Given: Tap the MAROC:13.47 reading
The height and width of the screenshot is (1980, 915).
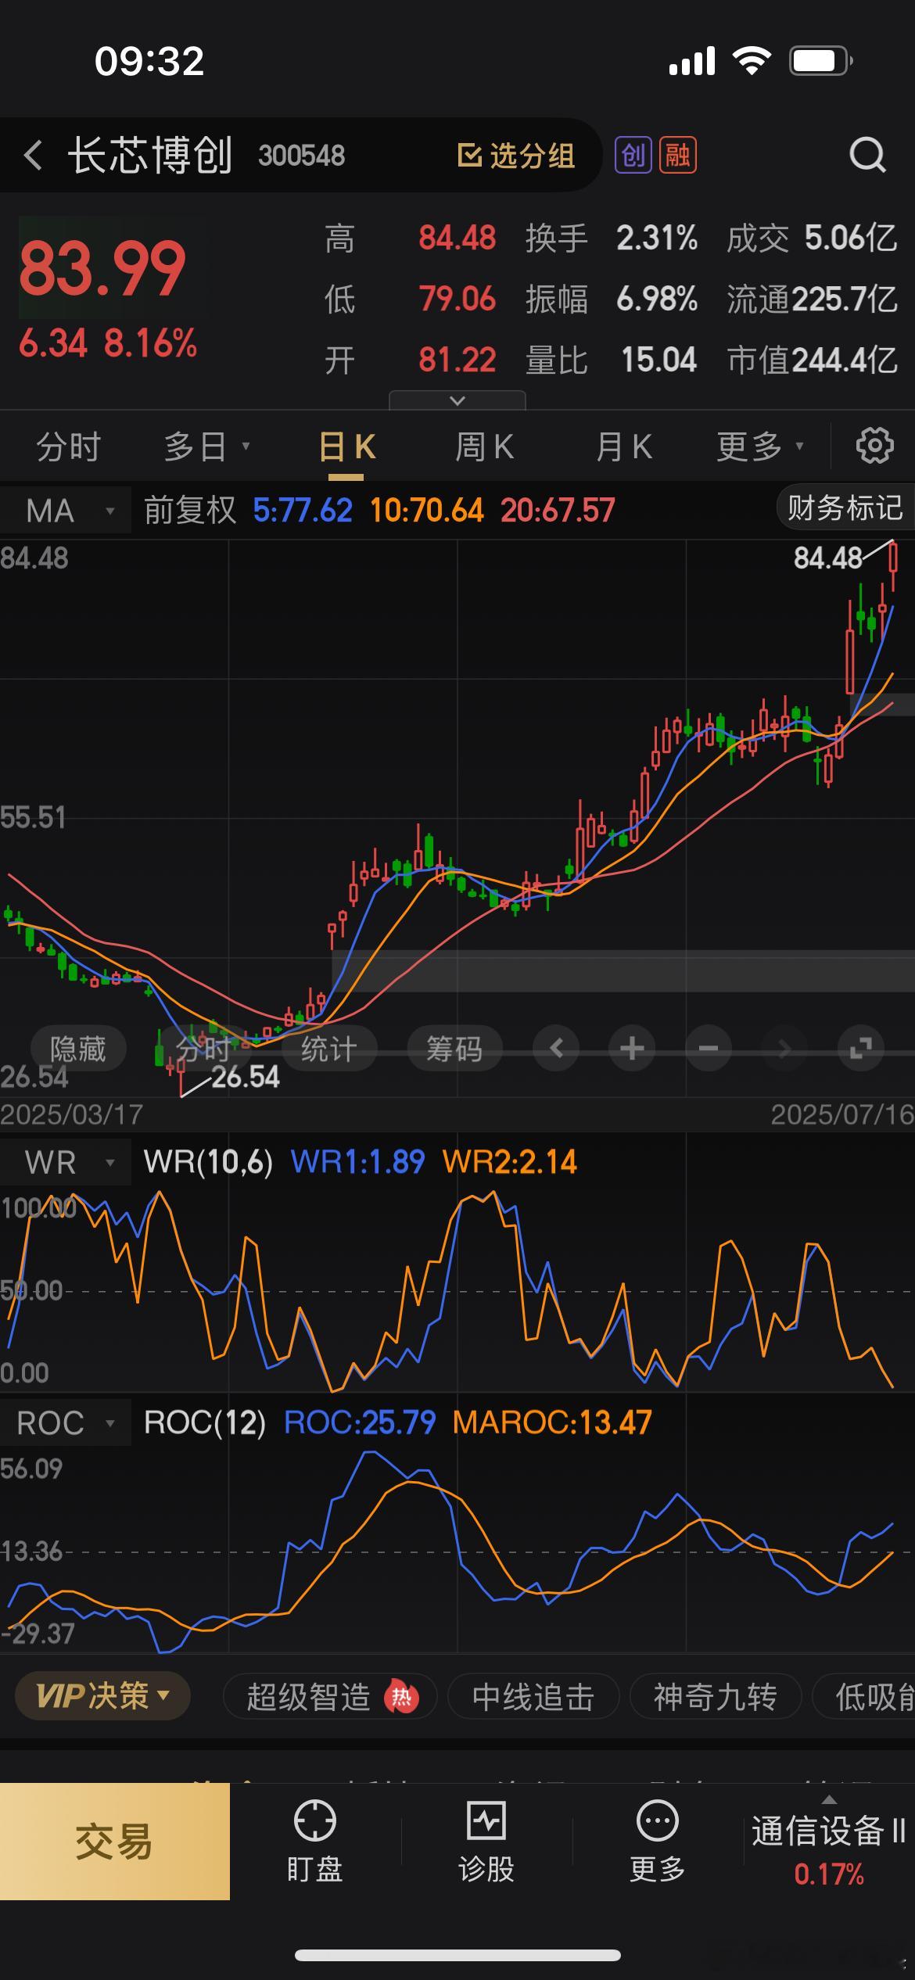Looking at the screenshot, I should [552, 1422].
